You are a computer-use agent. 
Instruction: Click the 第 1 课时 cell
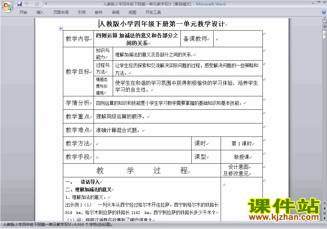point(241,143)
